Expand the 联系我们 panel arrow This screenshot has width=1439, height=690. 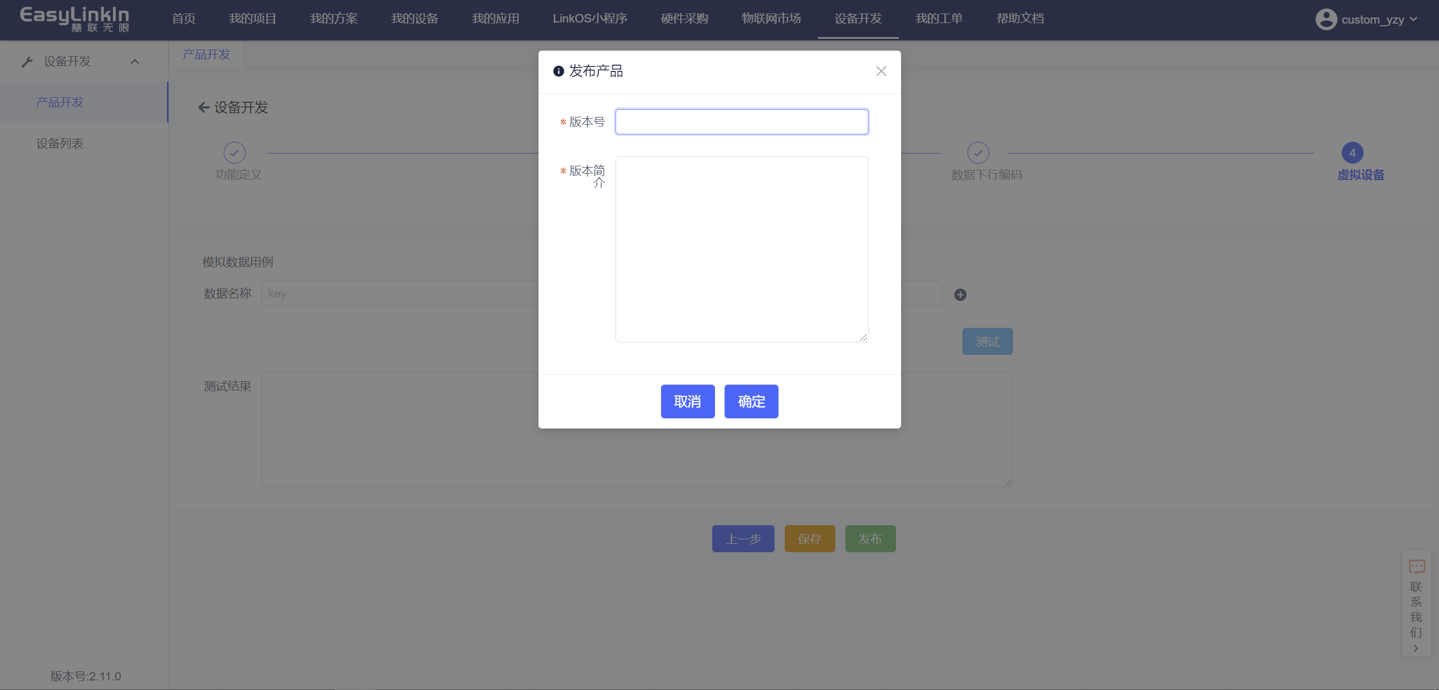1416,648
